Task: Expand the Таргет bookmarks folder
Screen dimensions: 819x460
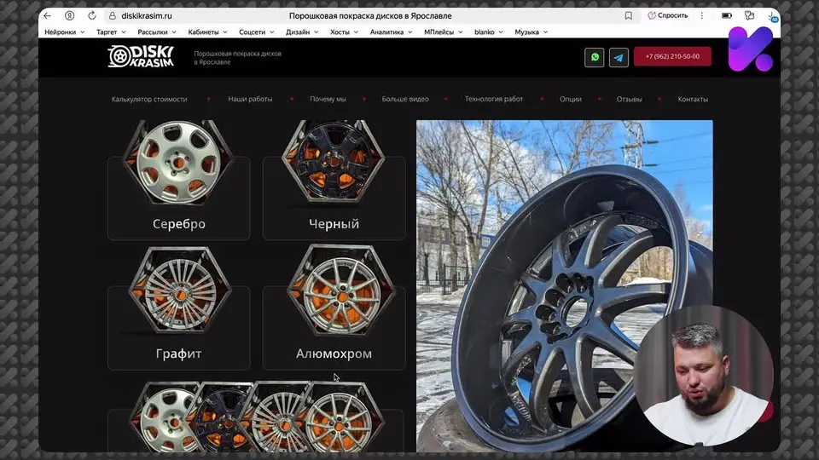Action: 111,32
